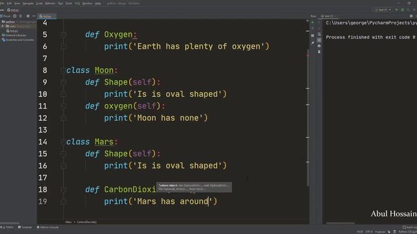Screen dimensions: 417x234
Task: Open Run panel settings gear
Action: coord(411,16)
